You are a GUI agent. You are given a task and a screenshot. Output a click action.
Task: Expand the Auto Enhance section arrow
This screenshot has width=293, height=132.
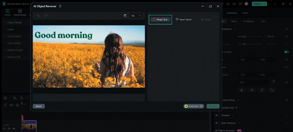pos(239,123)
